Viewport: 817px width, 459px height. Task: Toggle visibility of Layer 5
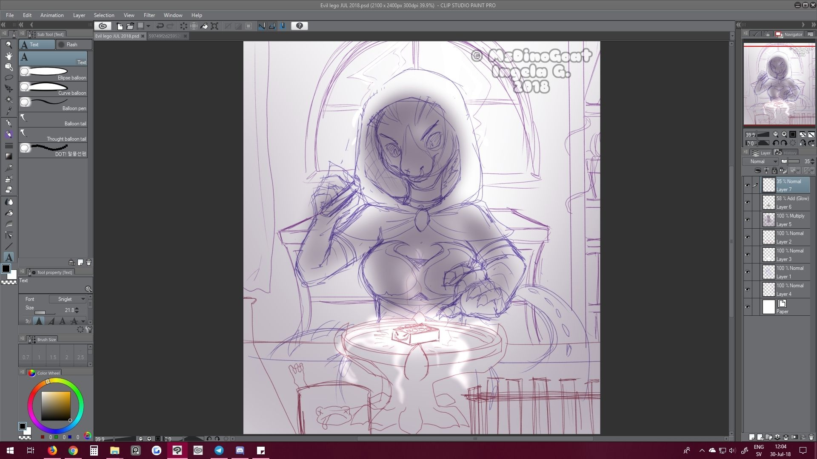click(x=747, y=220)
